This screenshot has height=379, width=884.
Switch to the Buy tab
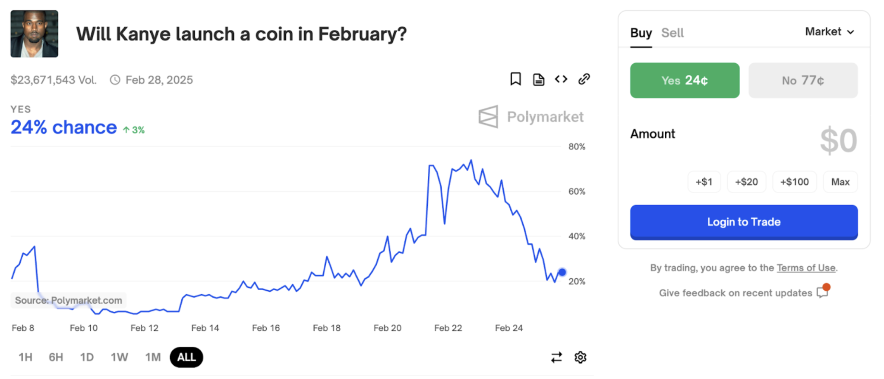pyautogui.click(x=641, y=33)
